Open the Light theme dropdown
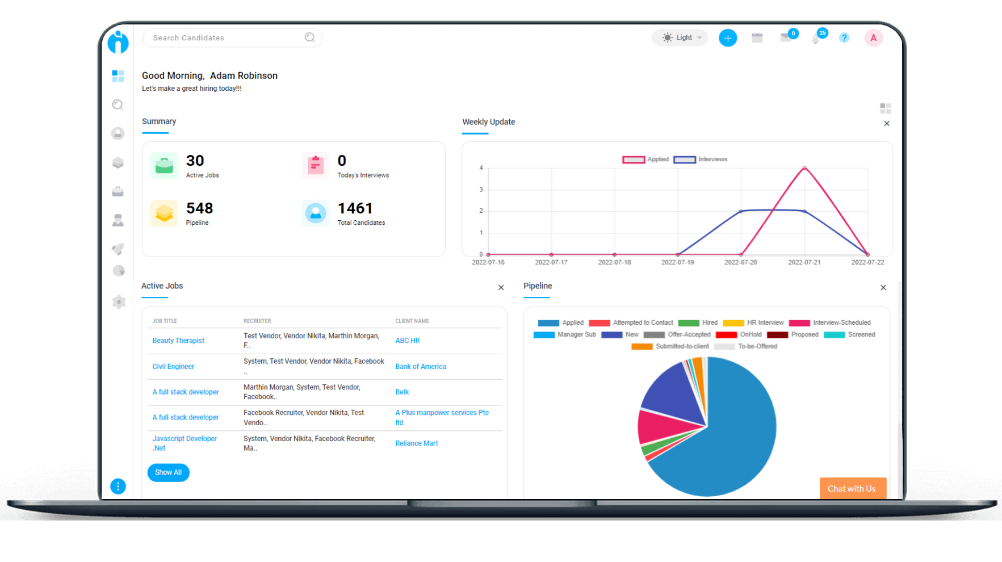The image size is (1002, 562). [680, 37]
